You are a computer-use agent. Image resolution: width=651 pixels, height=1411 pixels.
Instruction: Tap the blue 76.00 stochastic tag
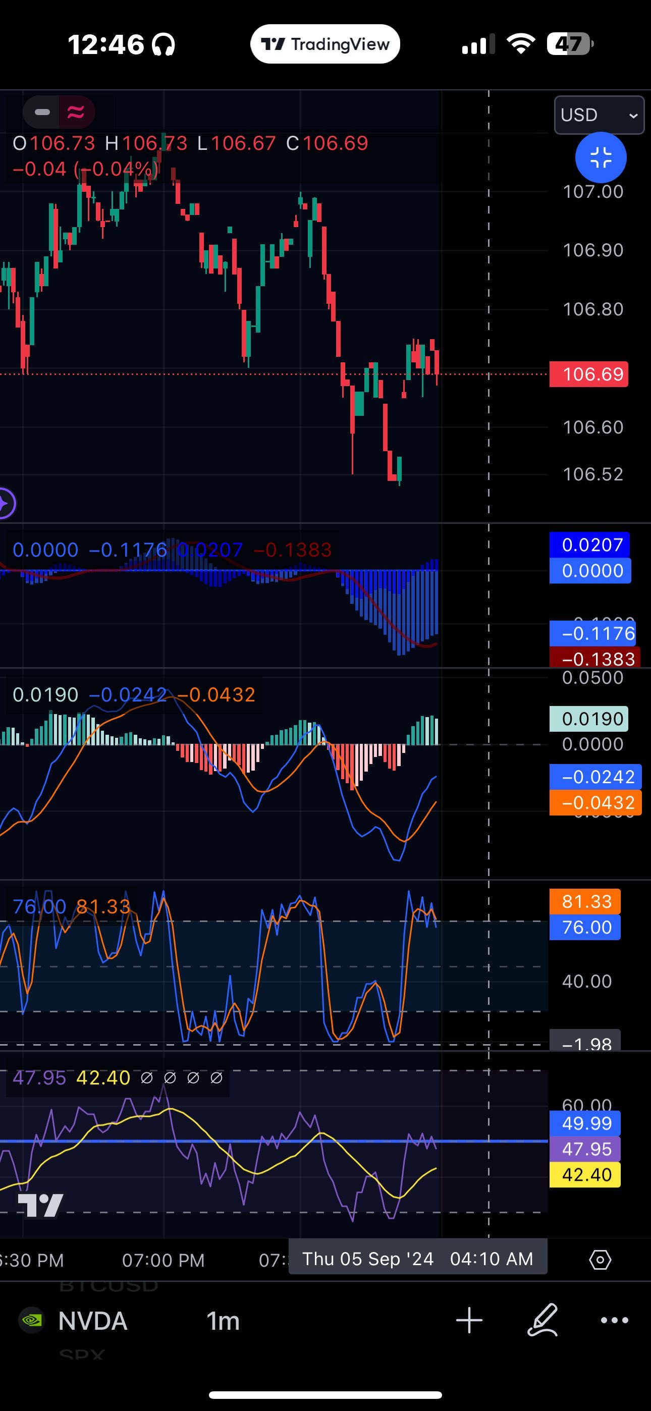[585, 927]
